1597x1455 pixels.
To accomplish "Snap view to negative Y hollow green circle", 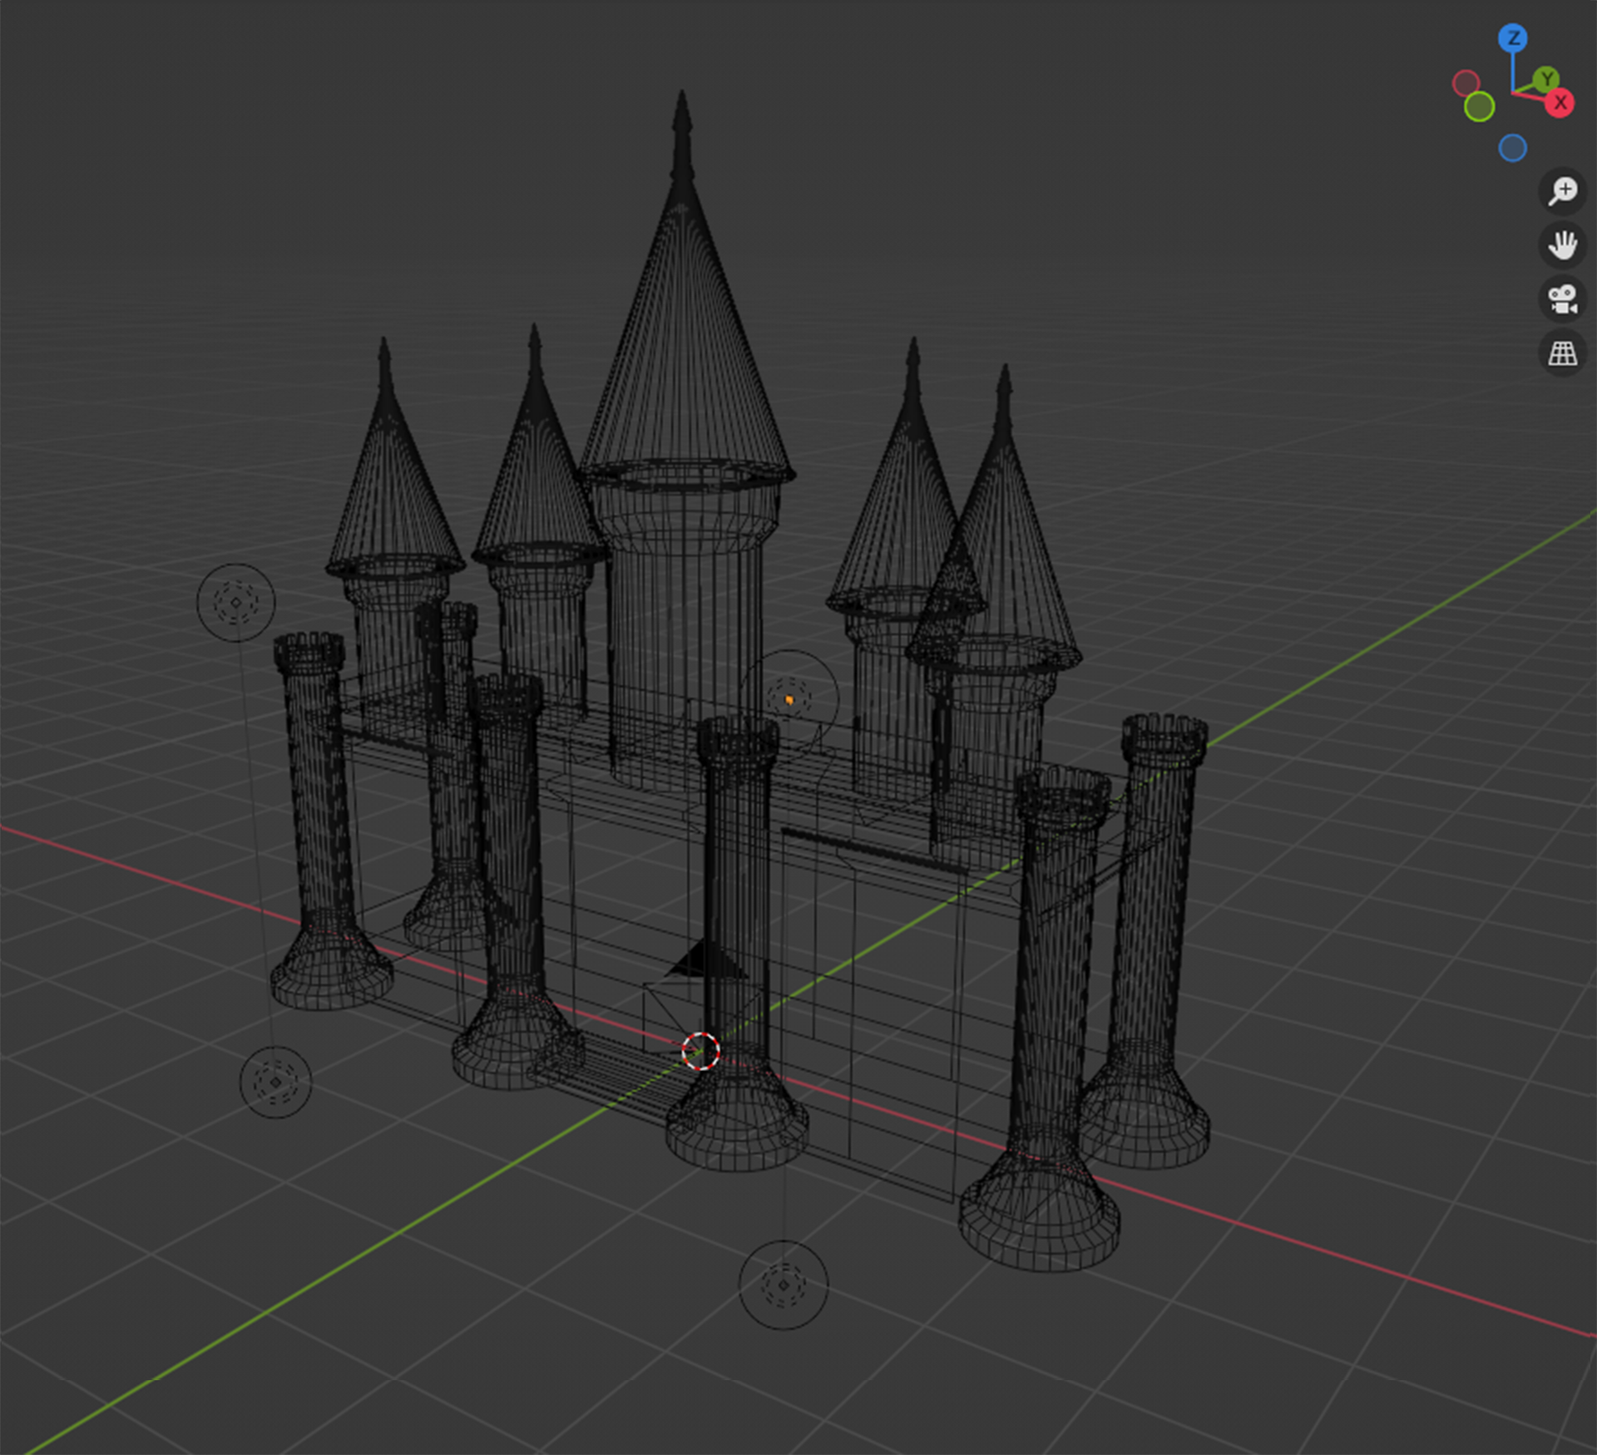I will [x=1479, y=106].
